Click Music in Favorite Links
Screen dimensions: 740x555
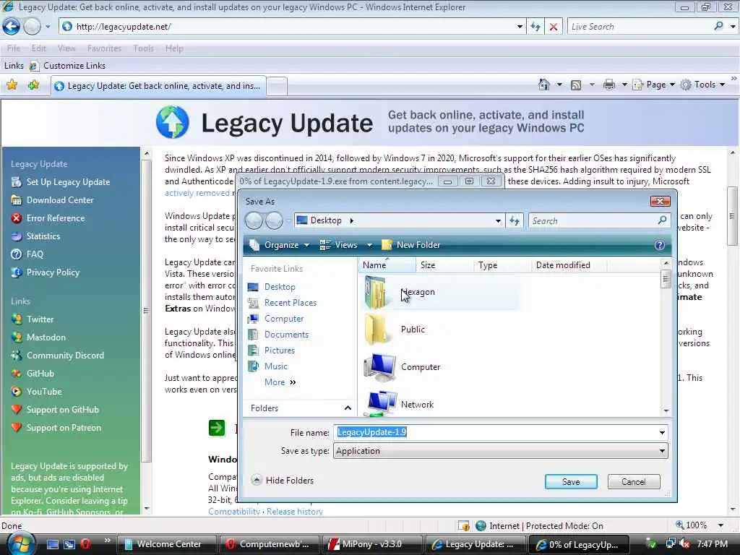click(275, 366)
